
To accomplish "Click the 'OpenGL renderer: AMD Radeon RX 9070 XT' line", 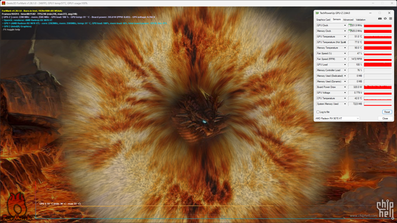I will tap(27, 20).
